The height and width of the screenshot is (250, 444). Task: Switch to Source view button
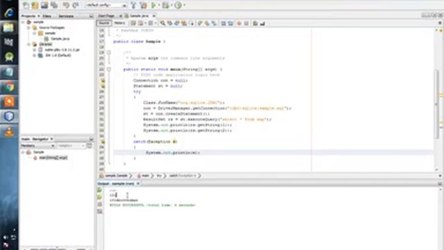tap(104, 23)
